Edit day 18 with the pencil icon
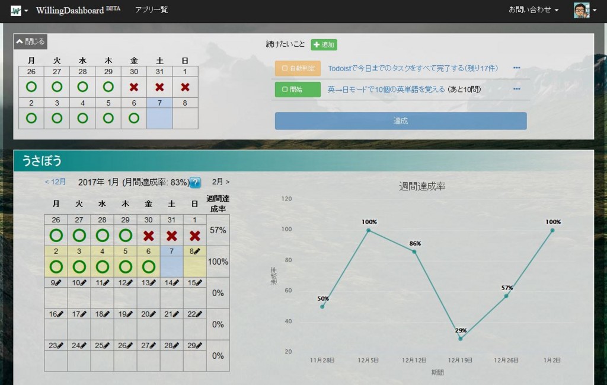 click(x=106, y=314)
